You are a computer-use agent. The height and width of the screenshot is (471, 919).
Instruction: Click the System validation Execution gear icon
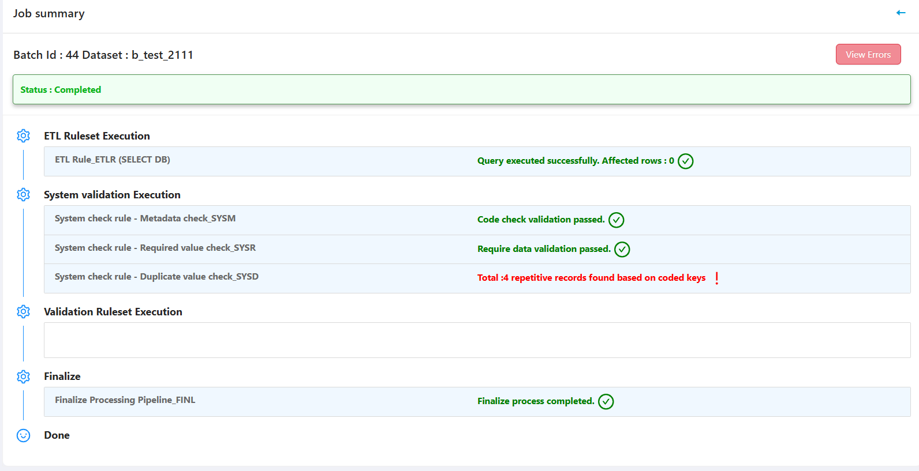[23, 195]
